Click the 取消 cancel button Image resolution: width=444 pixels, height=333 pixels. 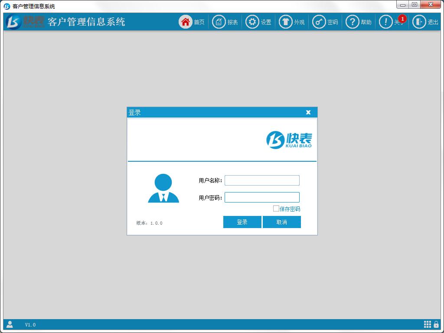[282, 222]
